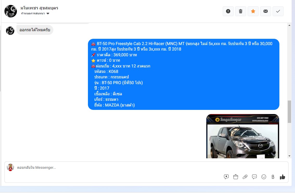The height and width of the screenshot is (194, 295).
Task: Delete conversation using trash can icon
Action: [x=241, y=11]
